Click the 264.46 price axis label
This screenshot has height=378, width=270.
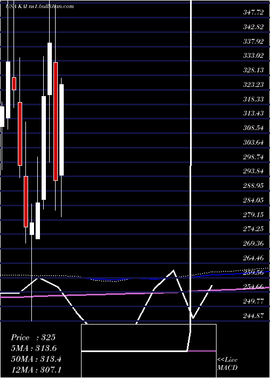click(253, 258)
